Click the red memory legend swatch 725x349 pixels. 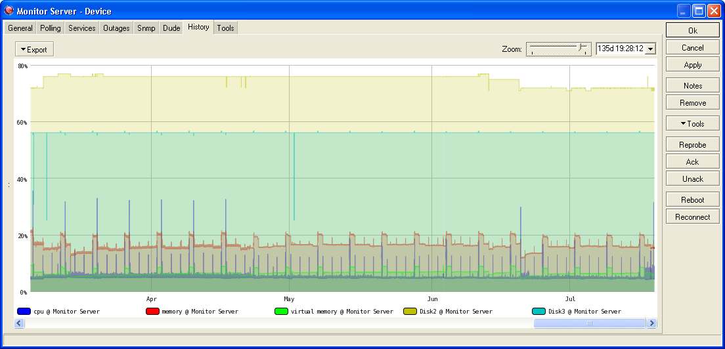click(x=152, y=312)
